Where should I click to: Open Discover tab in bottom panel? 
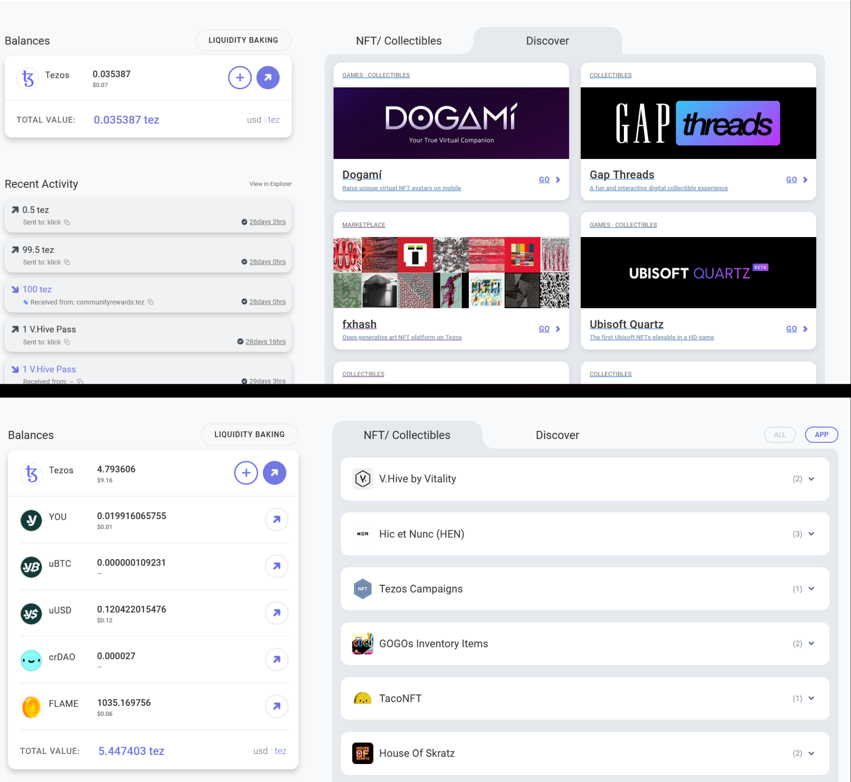tap(557, 435)
